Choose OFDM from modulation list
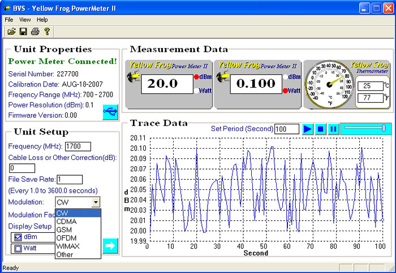Image resolution: width=396 pixels, height=273 pixels. click(78, 238)
